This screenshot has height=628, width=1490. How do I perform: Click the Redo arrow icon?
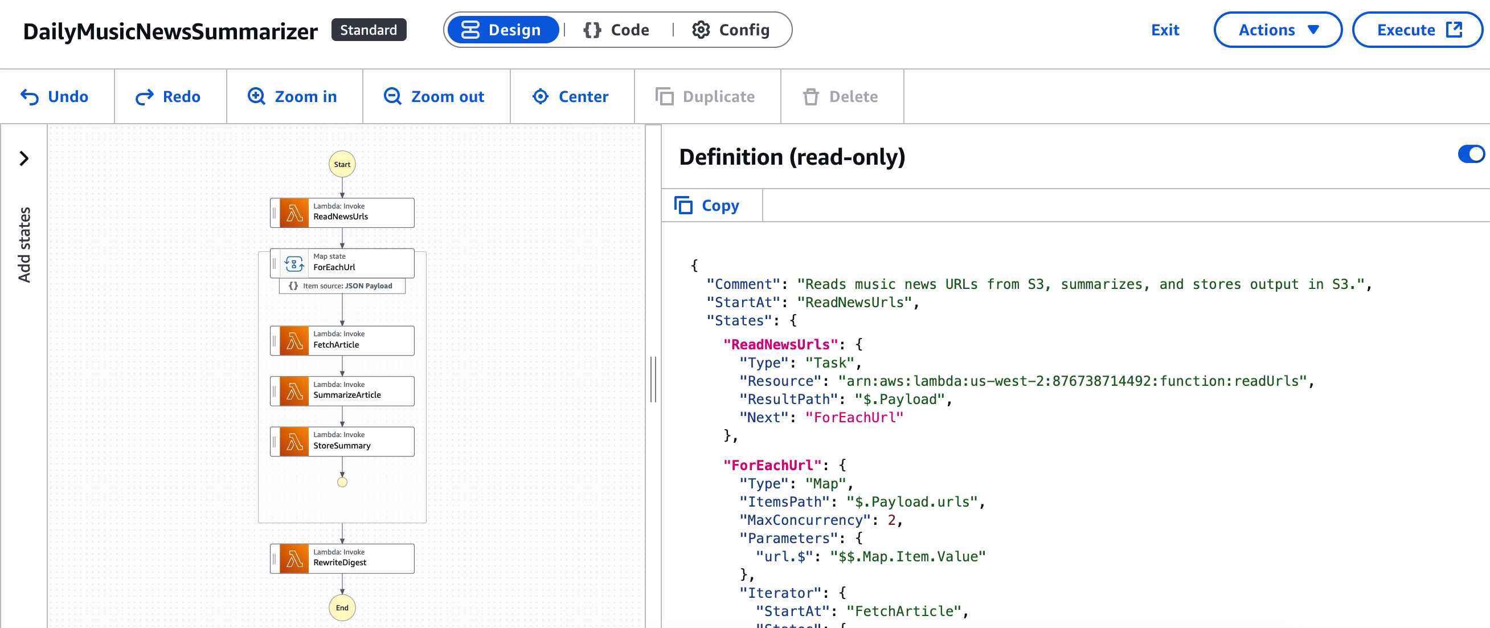144,97
